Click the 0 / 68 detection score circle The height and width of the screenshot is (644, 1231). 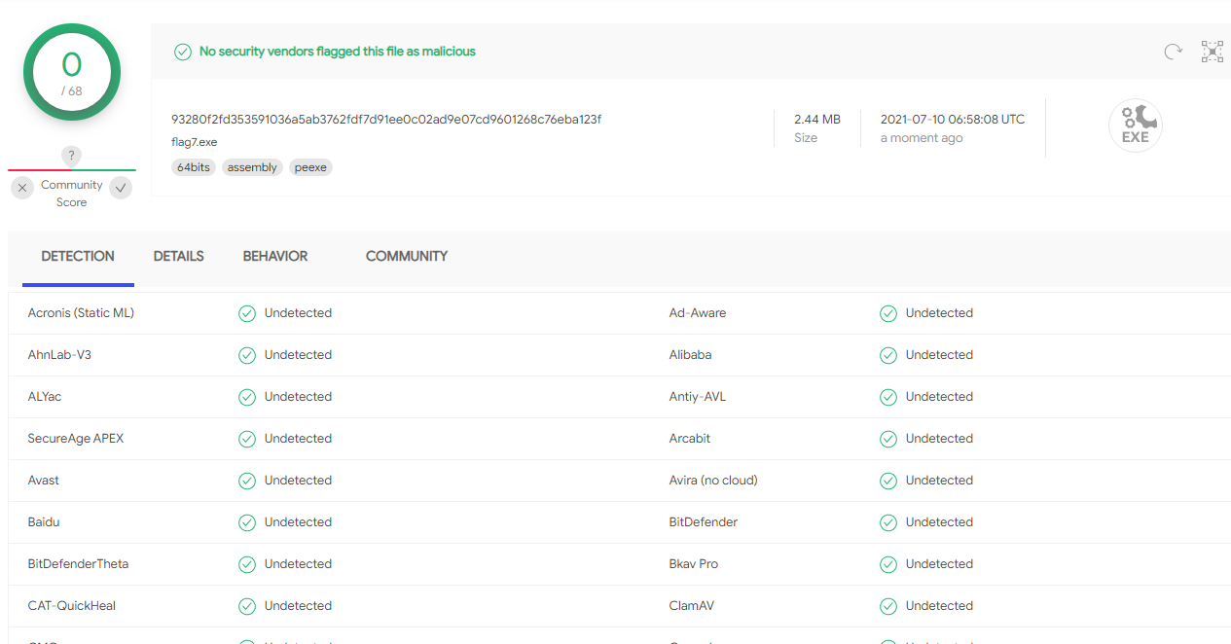pyautogui.click(x=72, y=72)
